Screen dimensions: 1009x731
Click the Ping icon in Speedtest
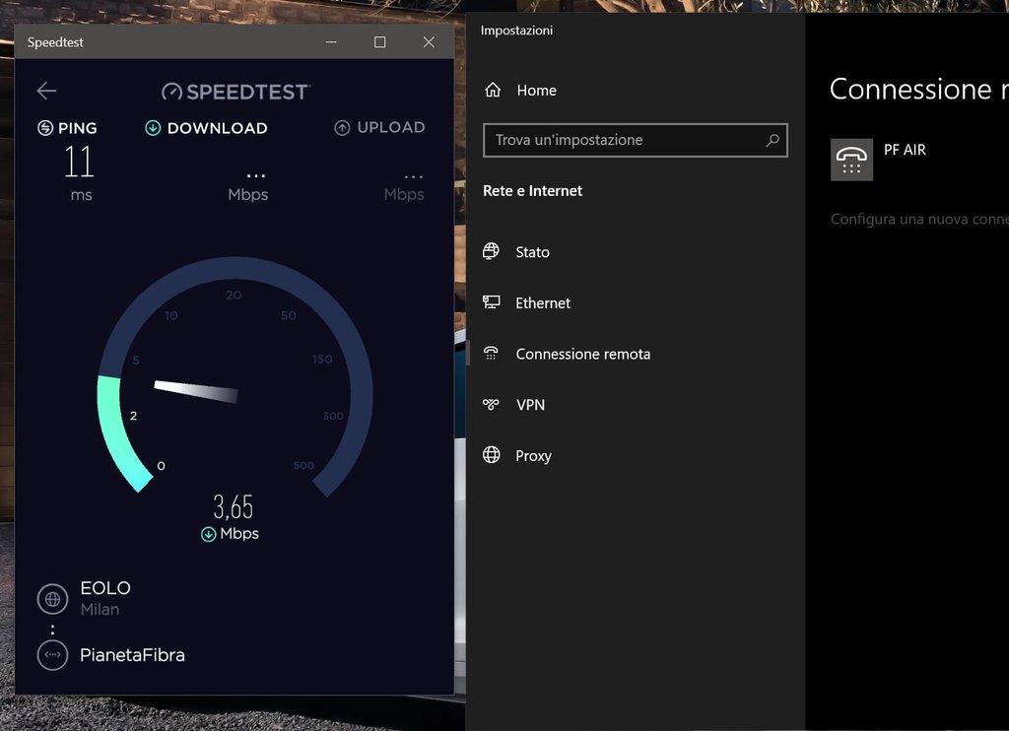click(45, 128)
